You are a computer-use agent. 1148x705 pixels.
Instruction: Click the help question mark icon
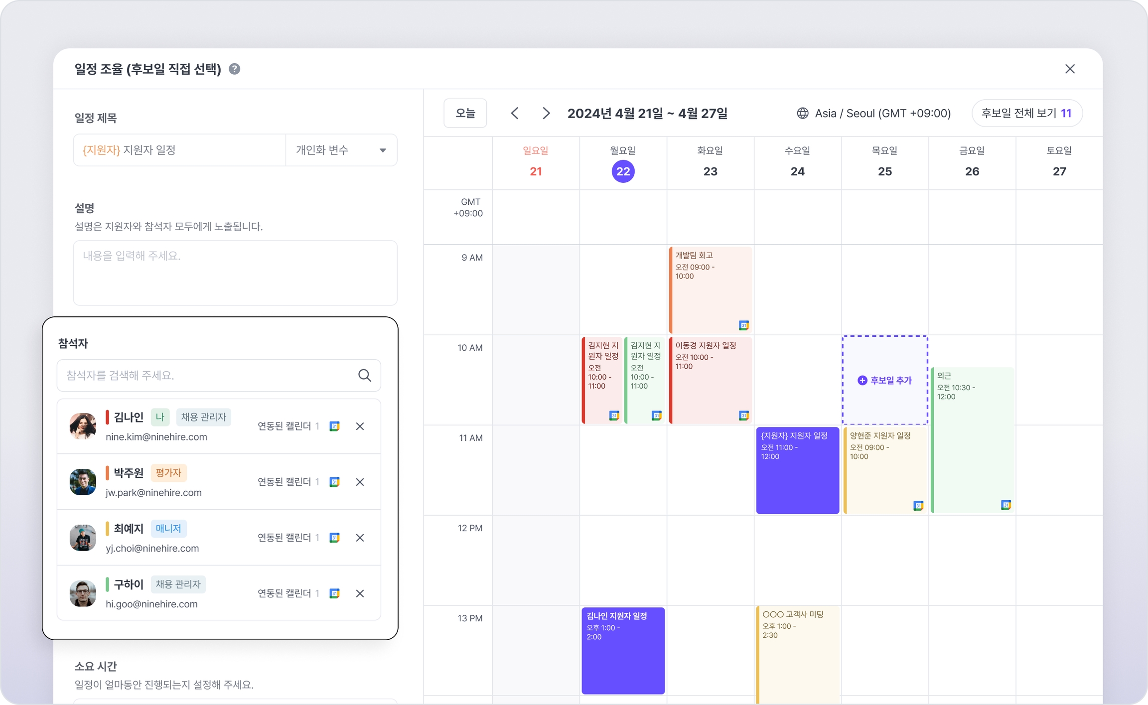coord(234,69)
